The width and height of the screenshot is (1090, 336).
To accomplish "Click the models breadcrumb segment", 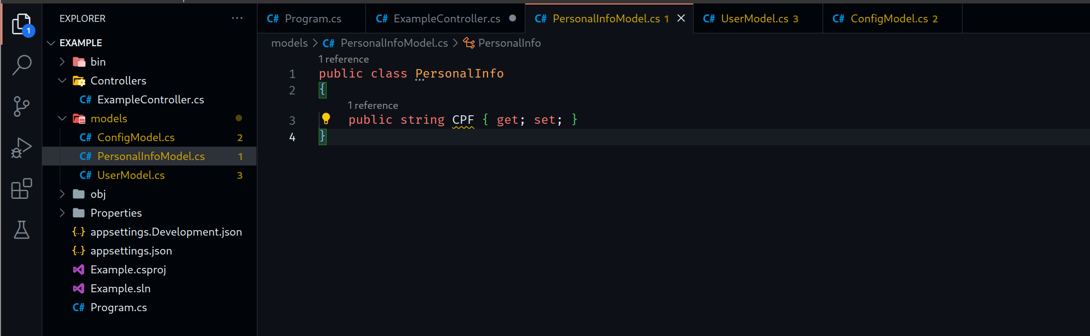I will point(289,43).
